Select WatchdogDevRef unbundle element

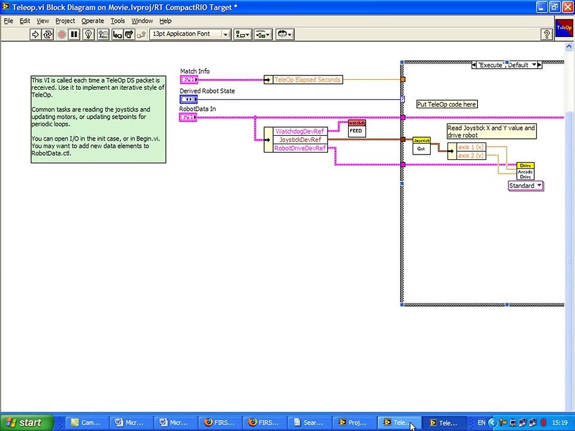coord(300,131)
